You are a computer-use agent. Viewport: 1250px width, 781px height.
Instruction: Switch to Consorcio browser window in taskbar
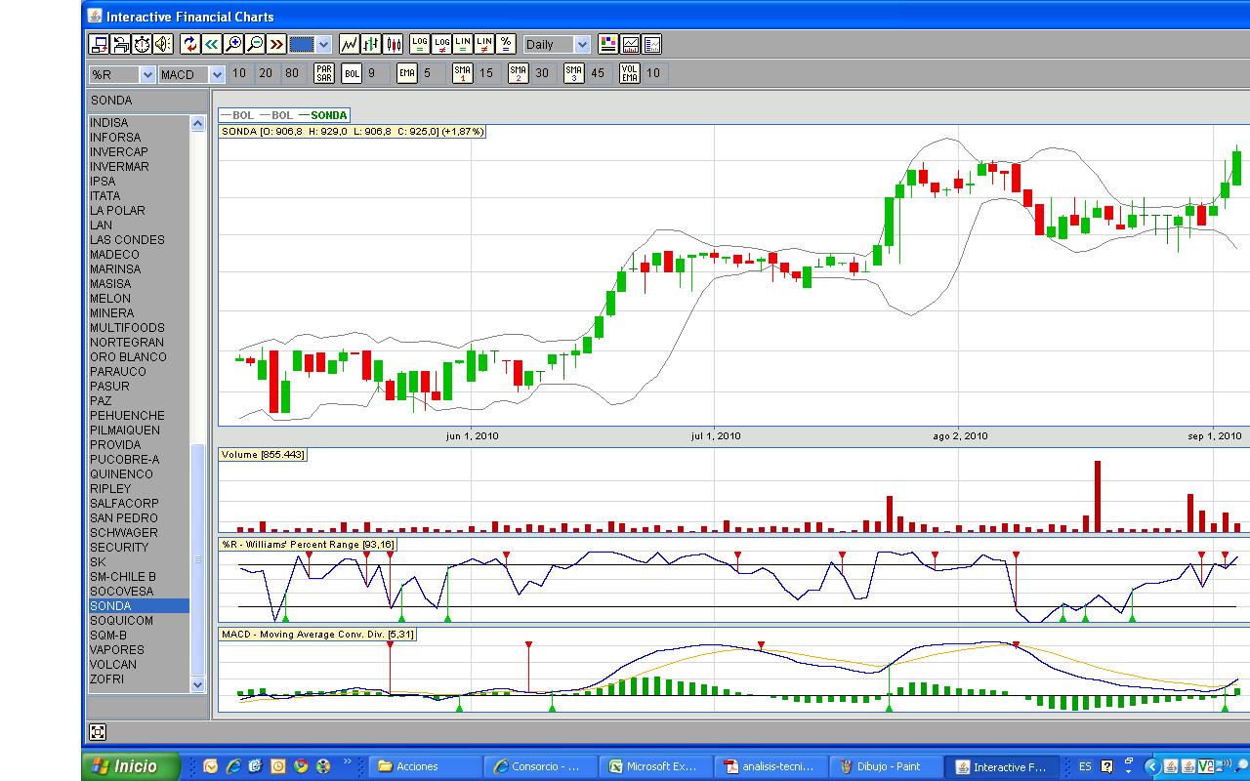tap(542, 766)
